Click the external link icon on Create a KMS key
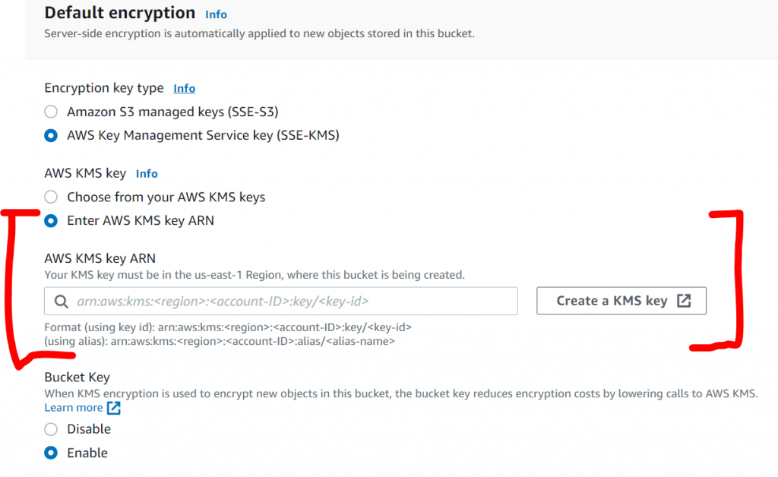Viewport: 778px width, 477px height. pyautogui.click(x=685, y=300)
